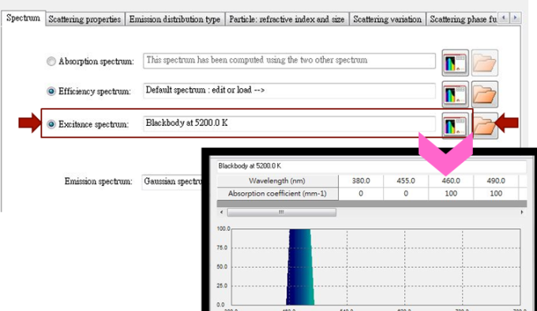
Task: Select absorption coefficient under 455.0
Action: point(406,194)
